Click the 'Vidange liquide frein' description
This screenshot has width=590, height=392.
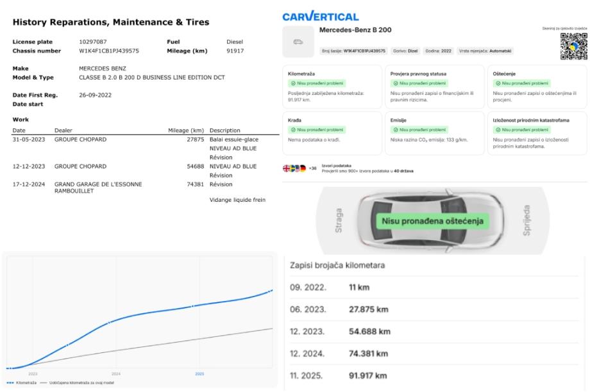(x=237, y=200)
